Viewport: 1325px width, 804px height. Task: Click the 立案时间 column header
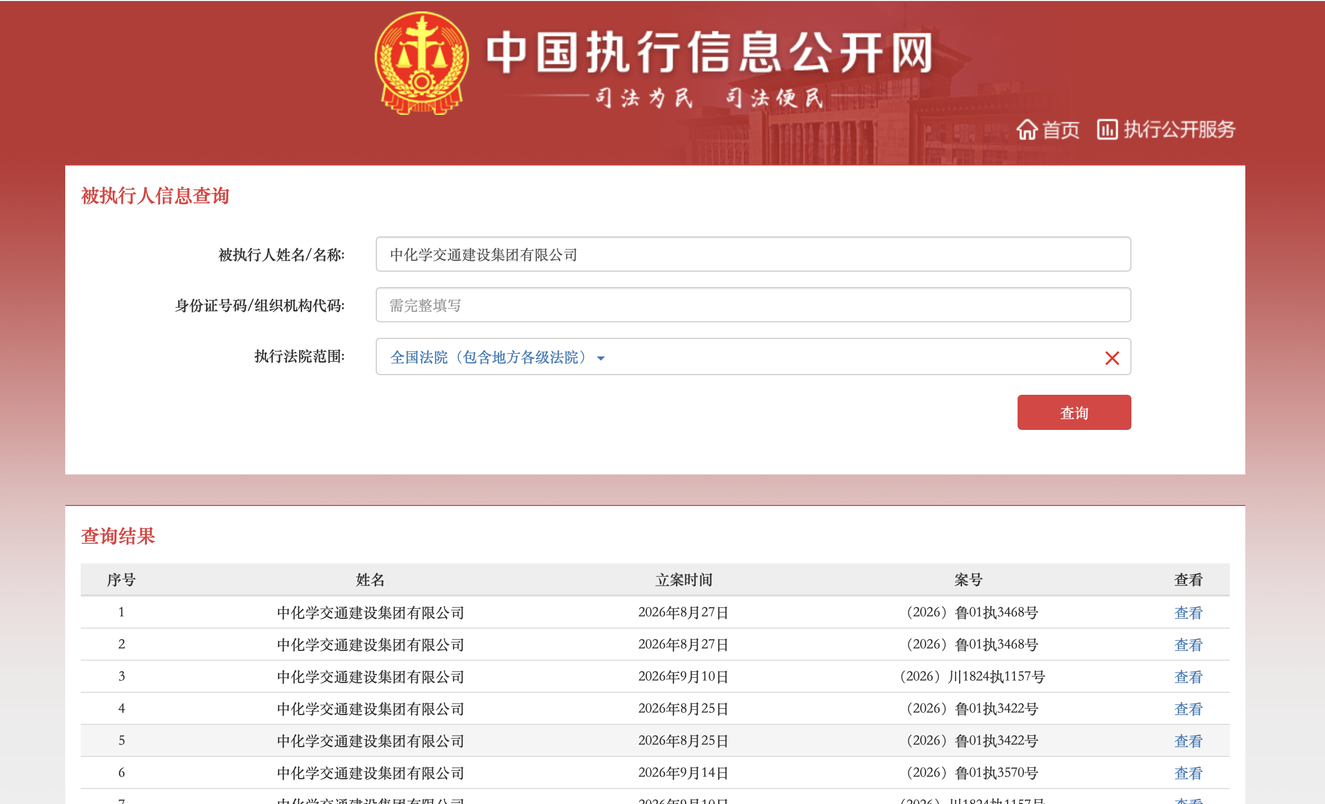684,580
